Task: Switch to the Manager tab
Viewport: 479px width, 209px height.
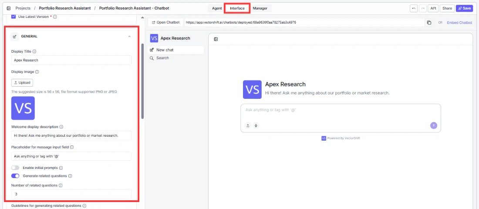Action: [x=260, y=8]
